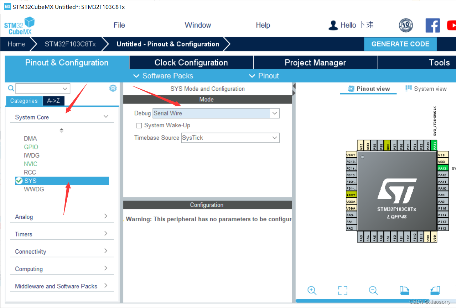Zoom out on the pinout chip
The width and height of the screenshot is (456, 308).
(373, 290)
